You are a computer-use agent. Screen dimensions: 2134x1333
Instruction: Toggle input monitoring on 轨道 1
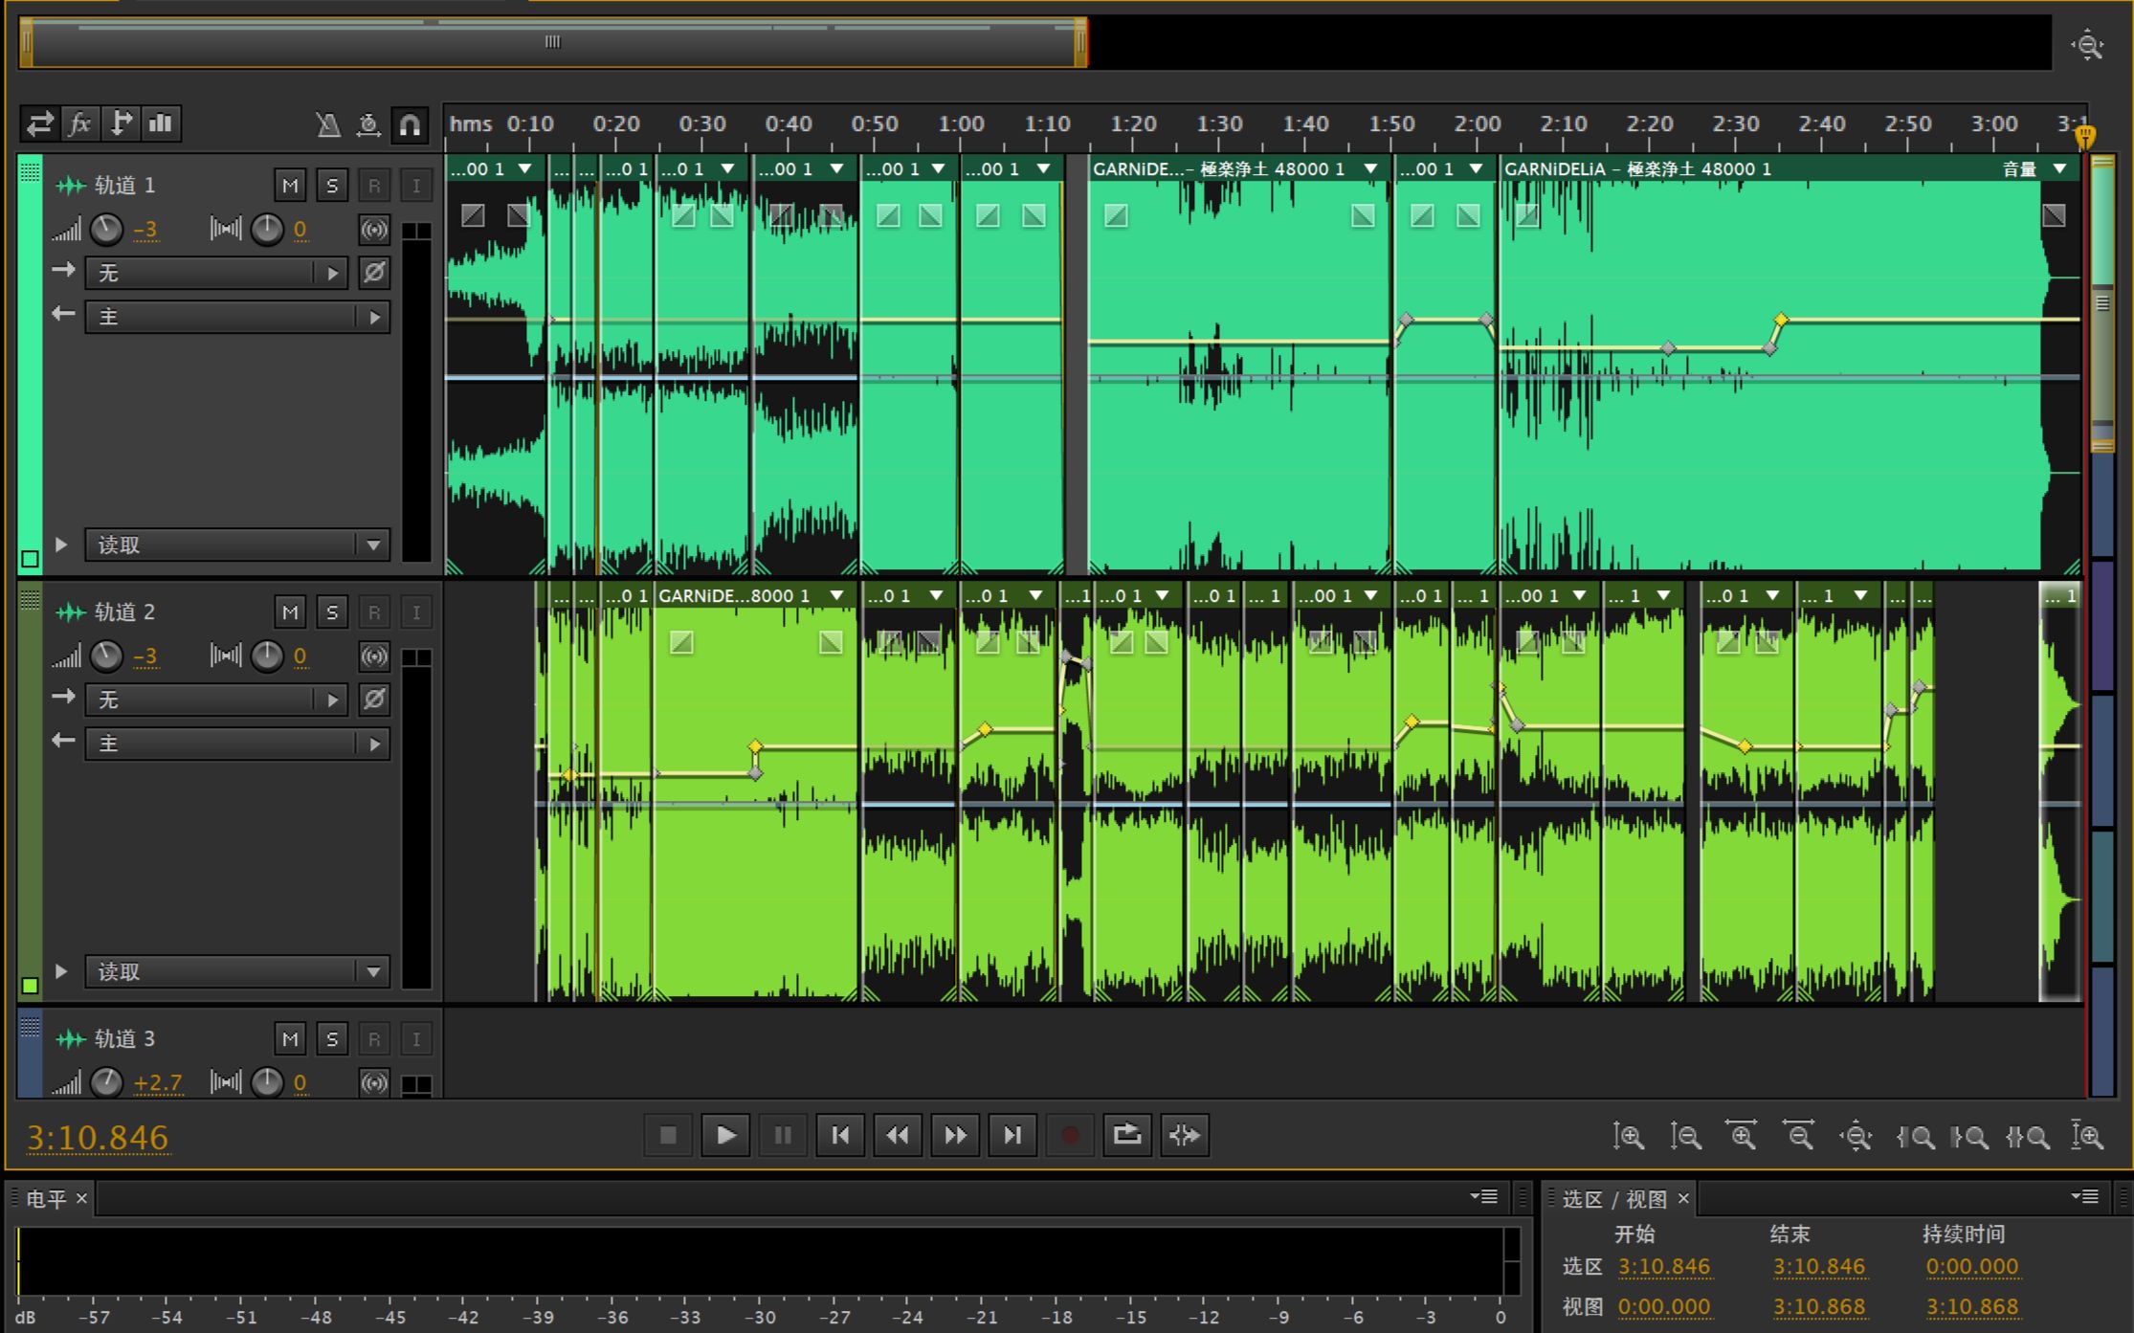[416, 186]
